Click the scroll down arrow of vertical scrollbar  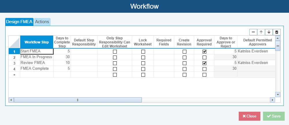point(278,95)
